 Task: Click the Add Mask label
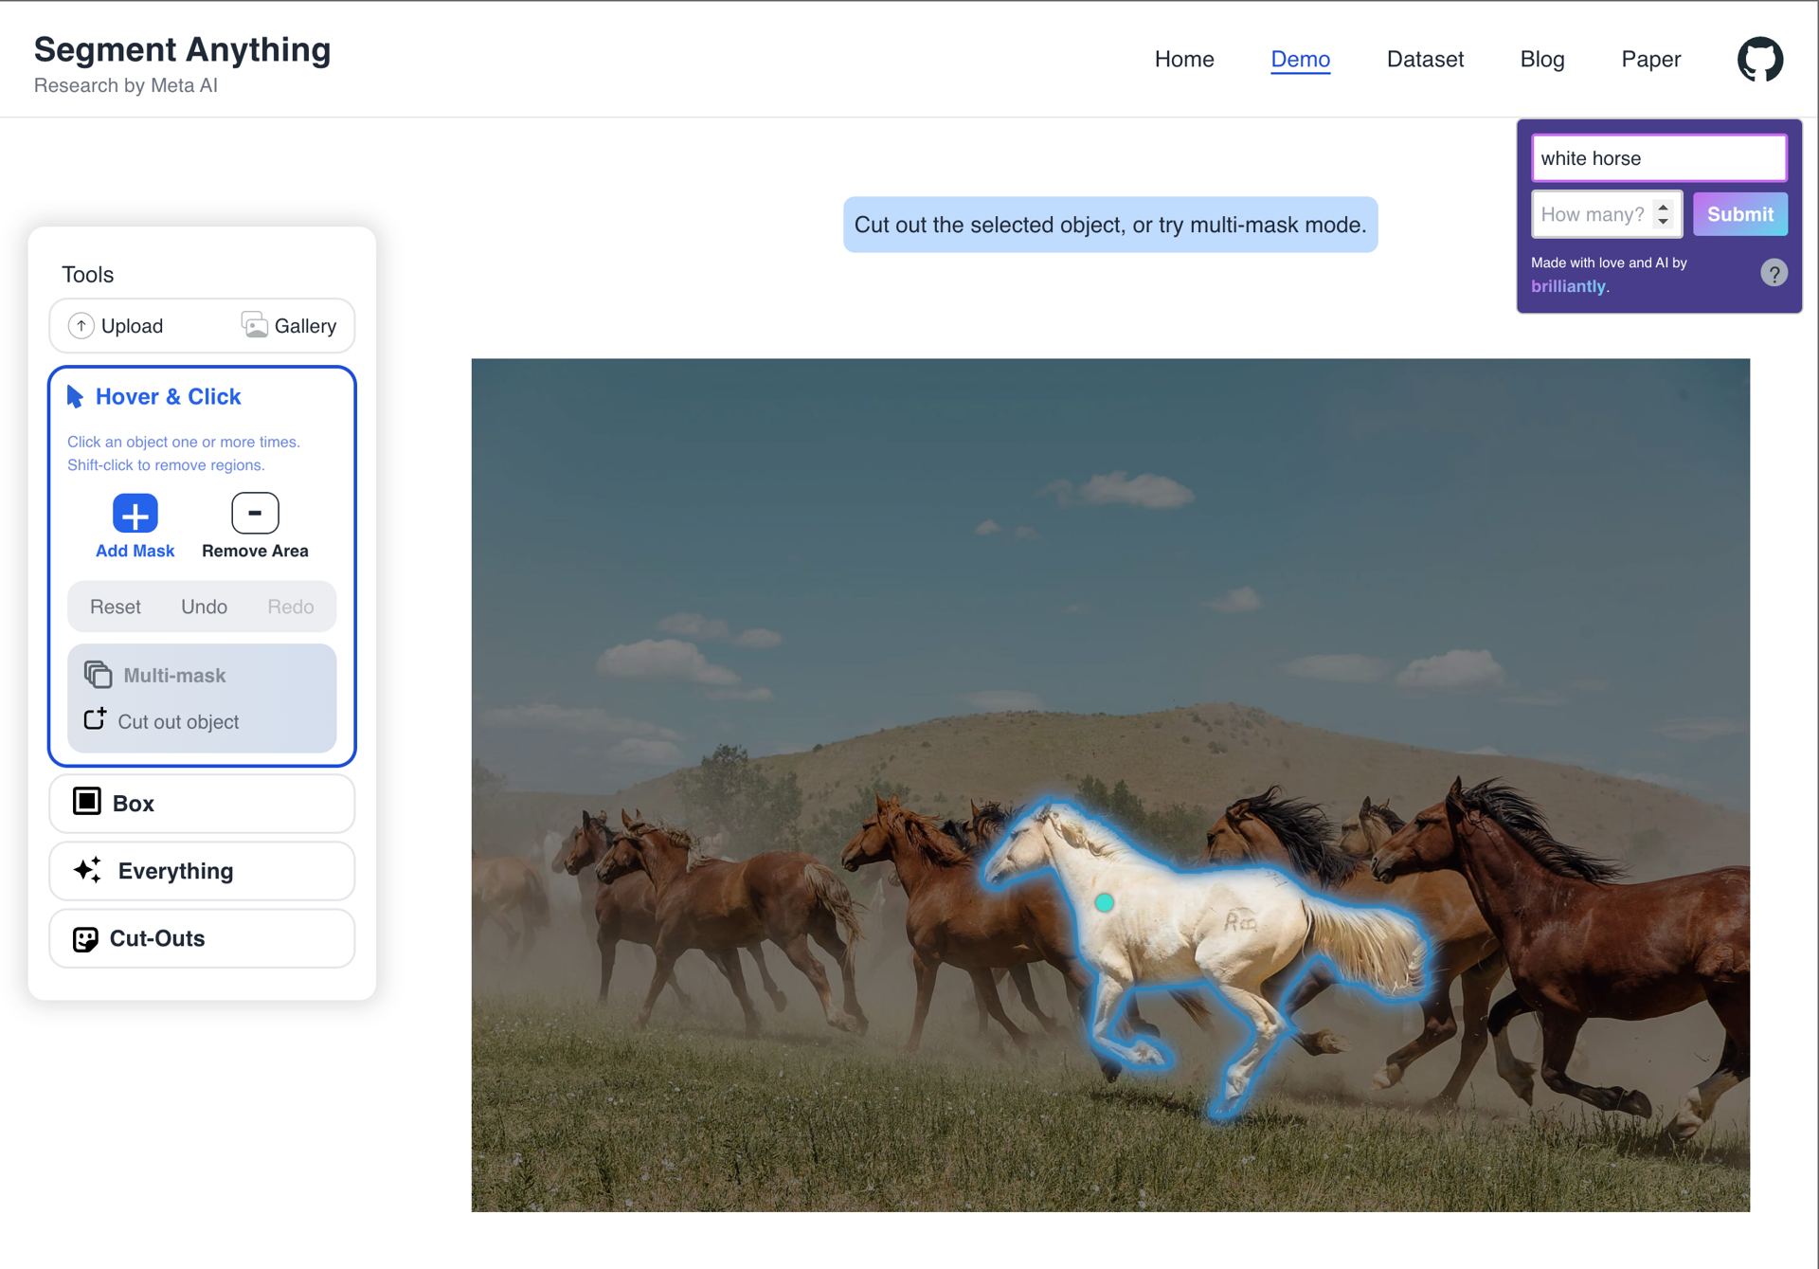(x=135, y=551)
